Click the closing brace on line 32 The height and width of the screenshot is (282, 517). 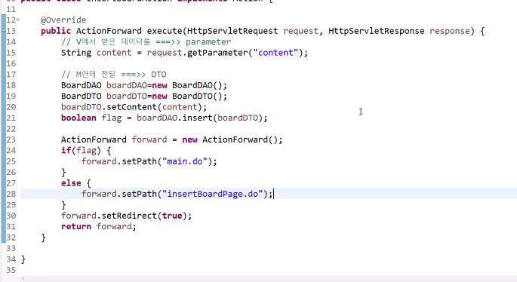[x=43, y=238]
